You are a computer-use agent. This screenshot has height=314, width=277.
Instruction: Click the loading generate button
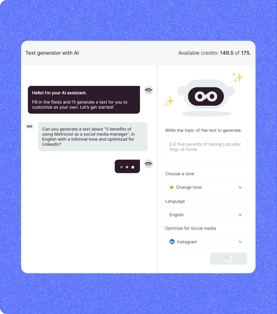click(x=228, y=259)
